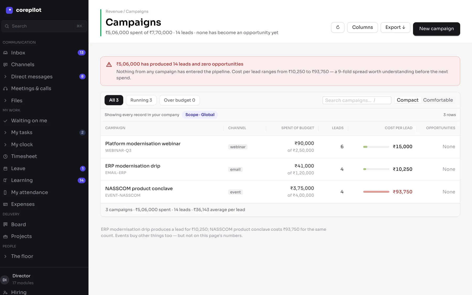Open Inbox via its tray icon
This screenshot has height=295, width=472.
click(x=5, y=53)
